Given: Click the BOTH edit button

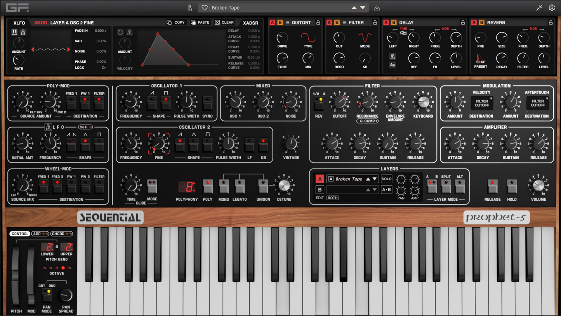Looking at the screenshot, I should [332, 198].
